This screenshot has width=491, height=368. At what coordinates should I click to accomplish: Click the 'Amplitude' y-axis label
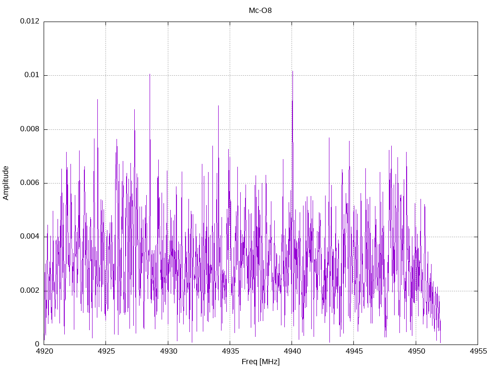6,183
